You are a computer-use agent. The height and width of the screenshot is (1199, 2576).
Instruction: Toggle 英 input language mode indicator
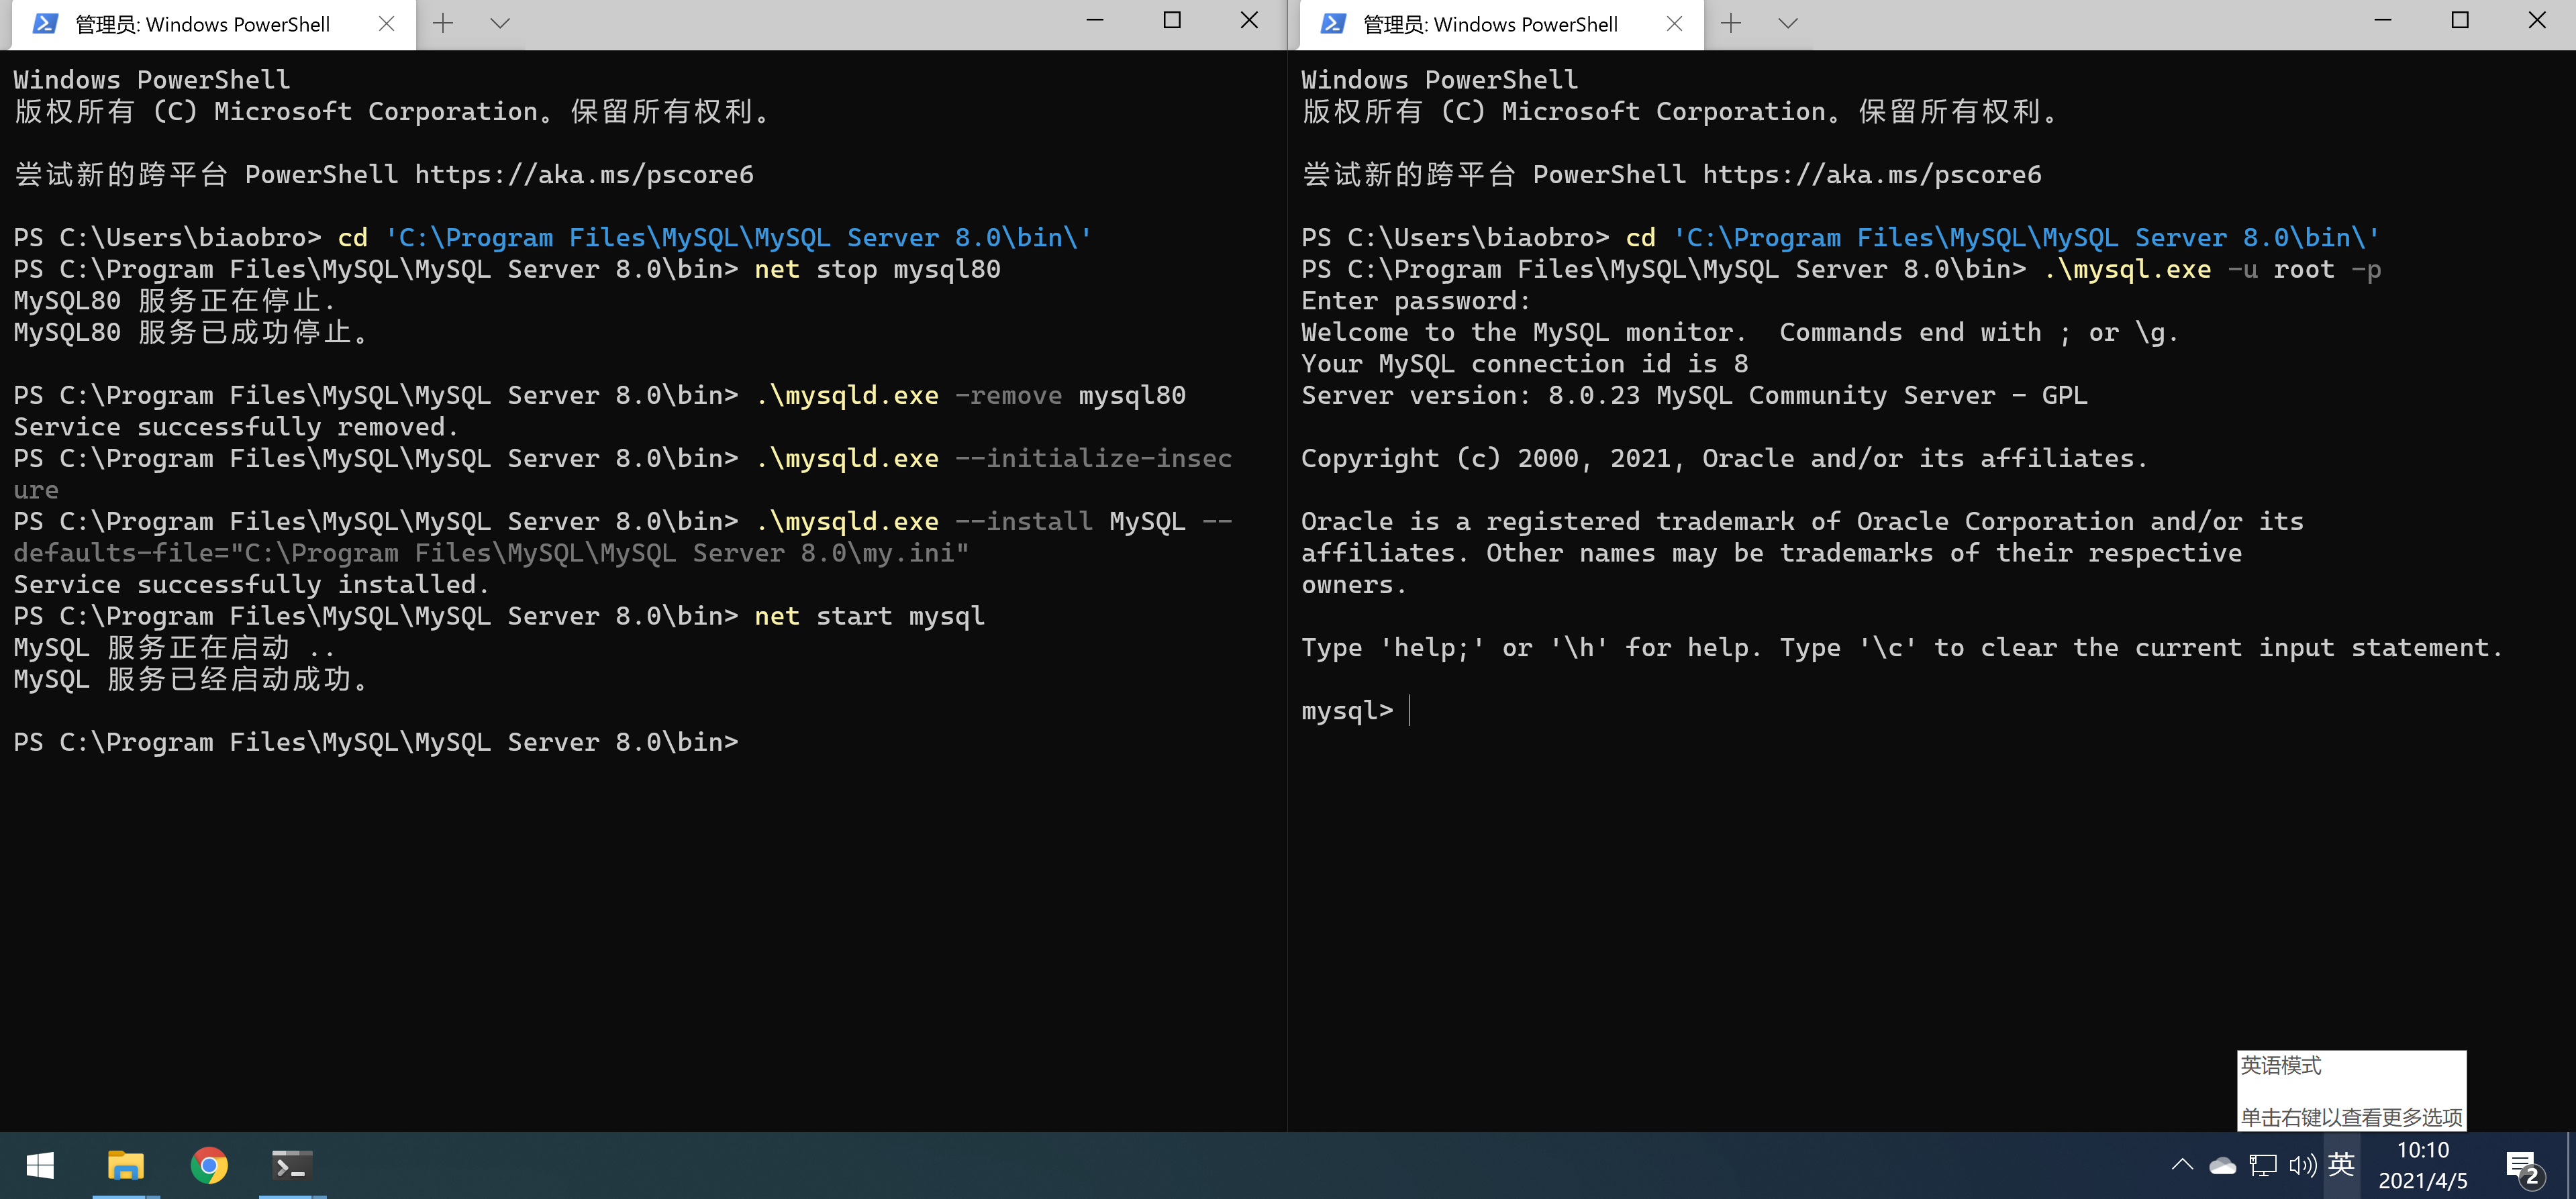coord(2341,1165)
